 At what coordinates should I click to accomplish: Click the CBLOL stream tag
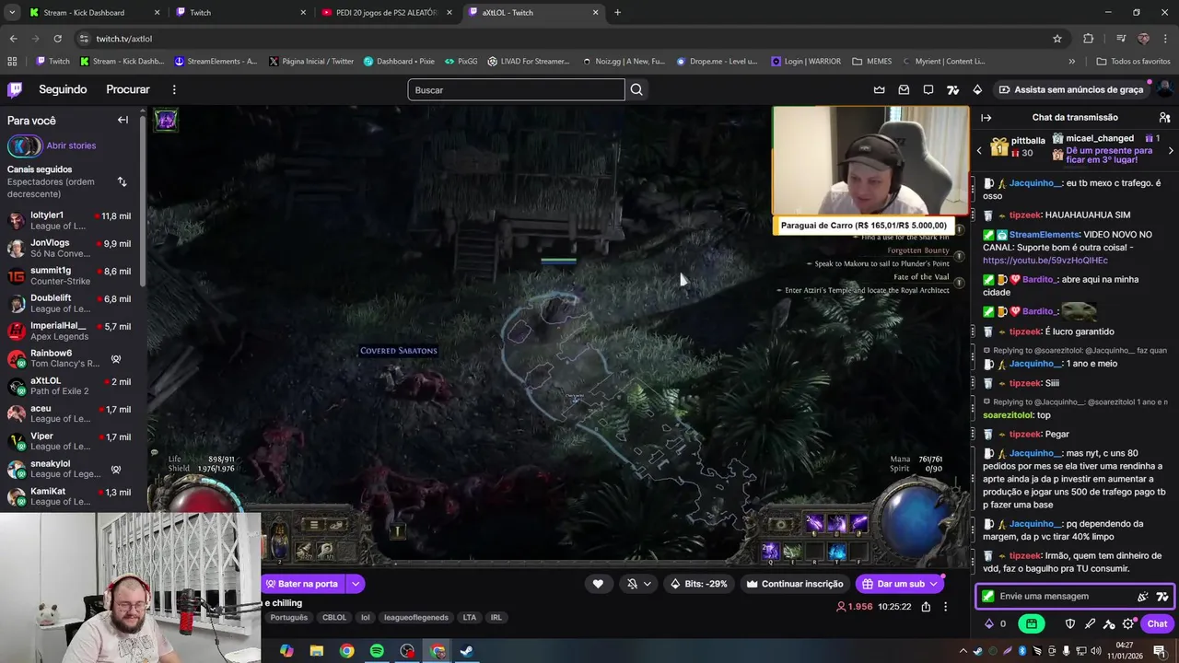point(333,618)
